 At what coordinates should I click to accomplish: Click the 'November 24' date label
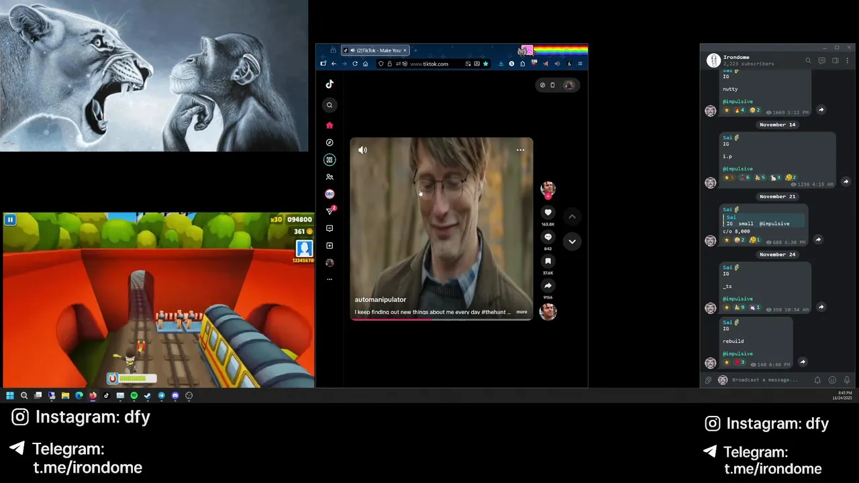point(778,255)
